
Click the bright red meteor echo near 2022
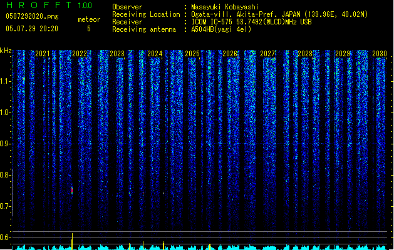click(x=72, y=191)
